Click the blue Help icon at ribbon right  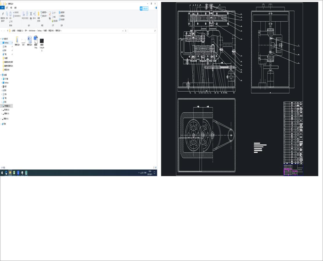pyautogui.click(x=156, y=8)
